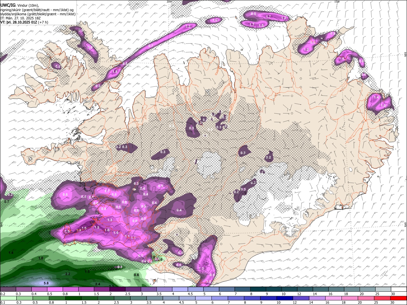Click the bright pink snow swatch starting at 0.5
This screenshot has height=305, width=407.
(55, 289)
